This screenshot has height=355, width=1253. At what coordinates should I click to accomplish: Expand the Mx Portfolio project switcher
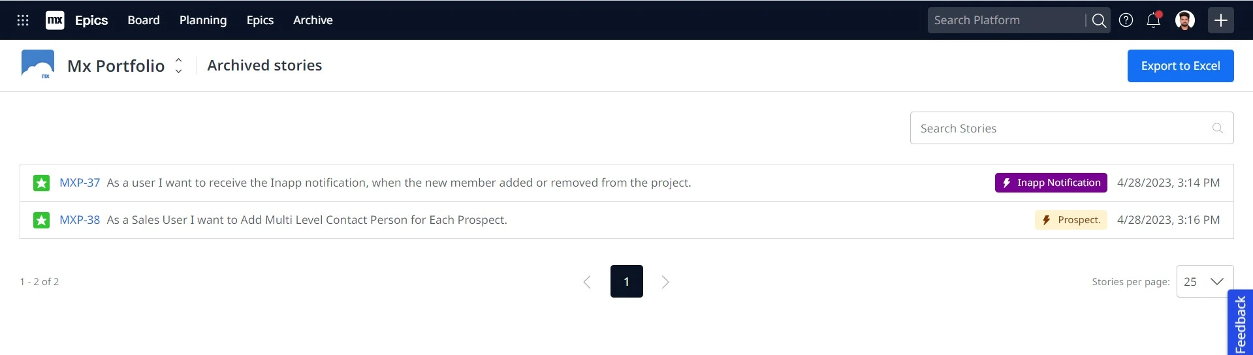178,65
